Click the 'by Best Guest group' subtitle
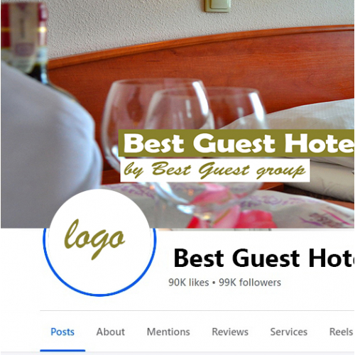 point(215,170)
